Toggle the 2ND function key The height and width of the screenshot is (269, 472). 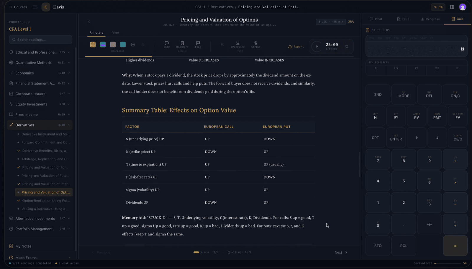(378, 95)
